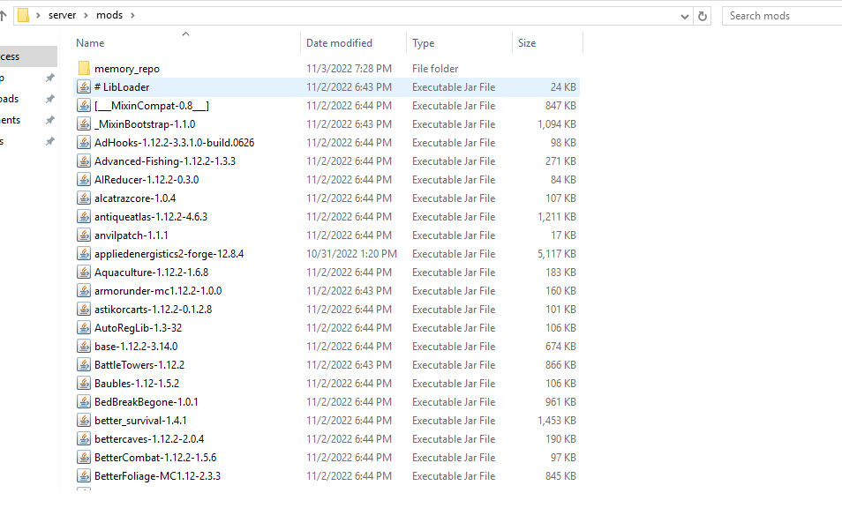Click the BattleTowers-1.12.2 jar icon
The height and width of the screenshot is (508, 842).
click(84, 365)
